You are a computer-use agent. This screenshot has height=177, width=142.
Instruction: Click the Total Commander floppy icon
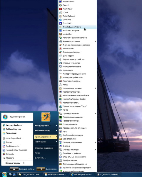pyautogui.click(x=4, y=146)
